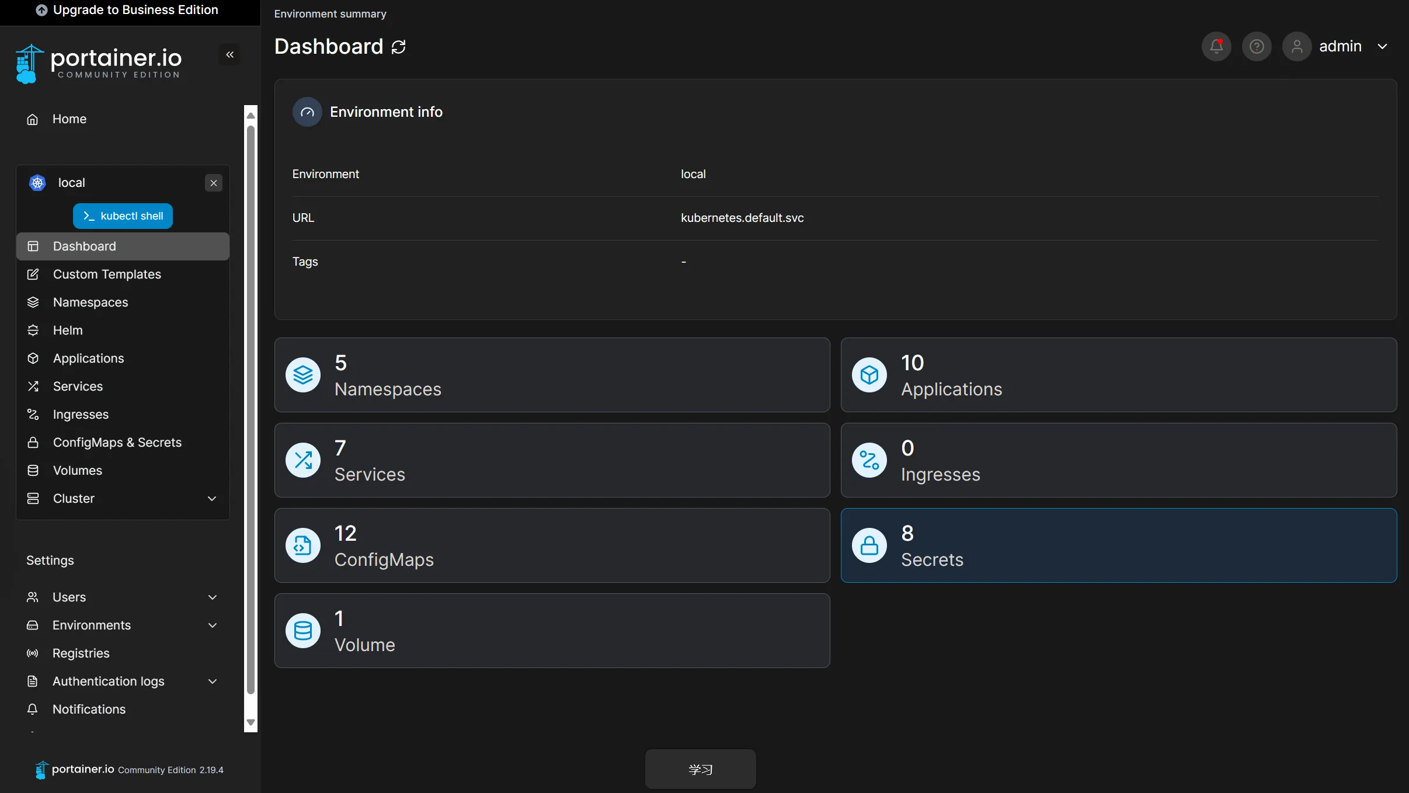1409x793 pixels.
Task: Click the ConfigMaps tile file icon
Action: [x=303, y=545]
